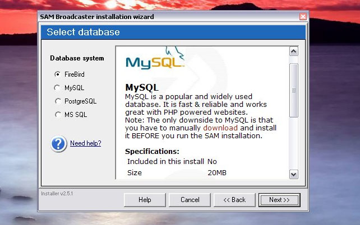This screenshot has height=225, width=360.
Task: Cancel the installation wizard
Action: 190,200
